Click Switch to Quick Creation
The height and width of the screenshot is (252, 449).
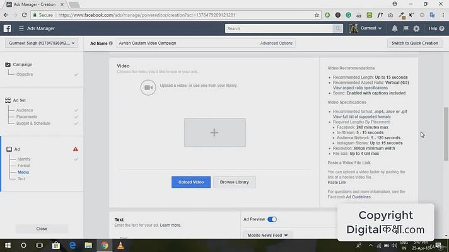click(415, 43)
